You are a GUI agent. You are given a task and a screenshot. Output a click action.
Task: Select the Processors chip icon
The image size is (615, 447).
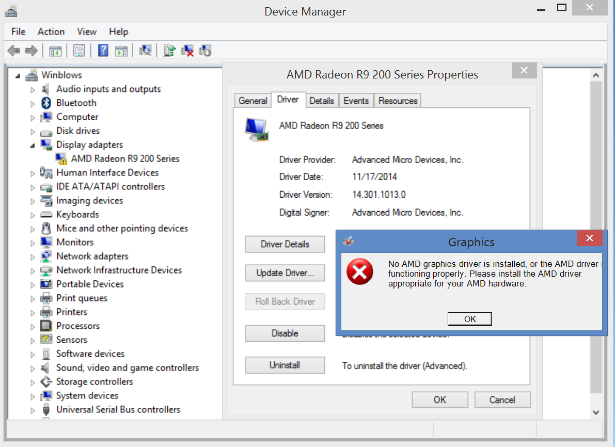pos(46,326)
